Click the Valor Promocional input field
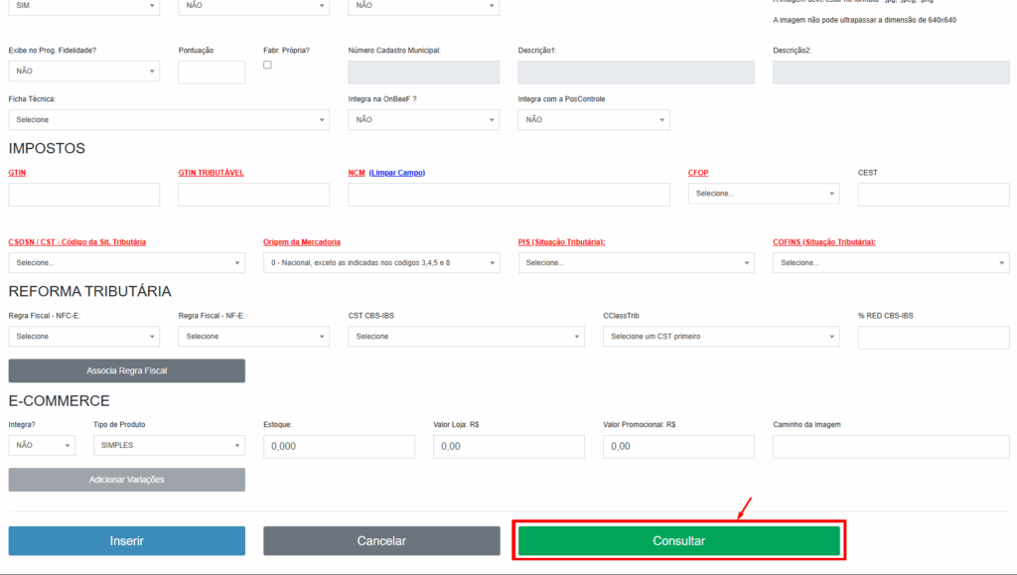Screen dimensions: 1017x575 678,447
